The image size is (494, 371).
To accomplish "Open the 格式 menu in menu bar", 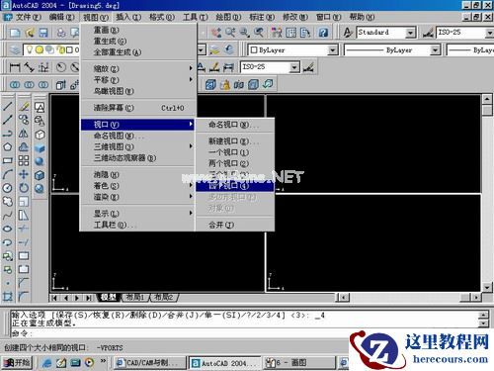I will click(161, 17).
